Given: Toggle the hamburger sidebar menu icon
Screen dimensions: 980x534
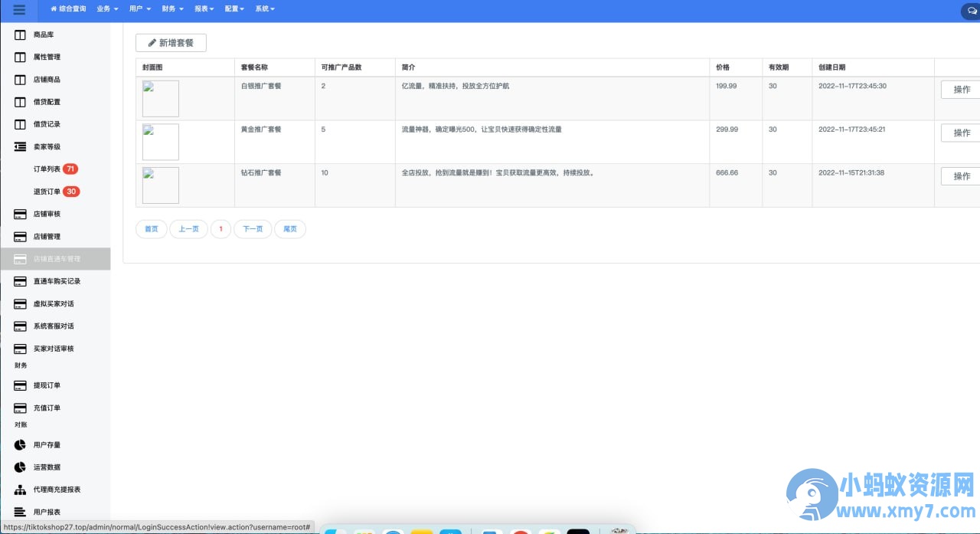Looking at the screenshot, I should pyautogui.click(x=19, y=10).
